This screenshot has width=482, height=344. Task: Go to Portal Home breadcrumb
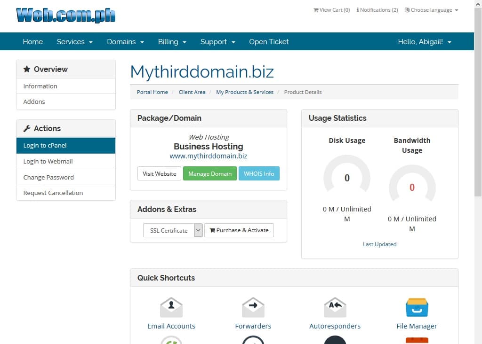tap(153, 92)
